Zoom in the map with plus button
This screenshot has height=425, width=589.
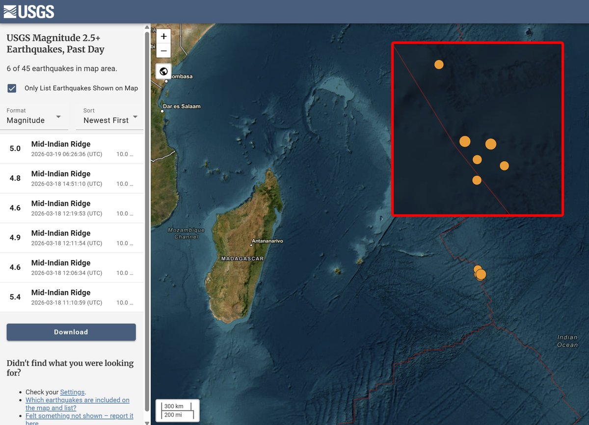[x=163, y=36]
